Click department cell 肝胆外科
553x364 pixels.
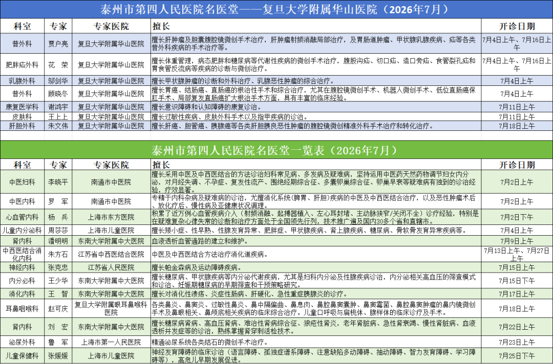pos(22,126)
